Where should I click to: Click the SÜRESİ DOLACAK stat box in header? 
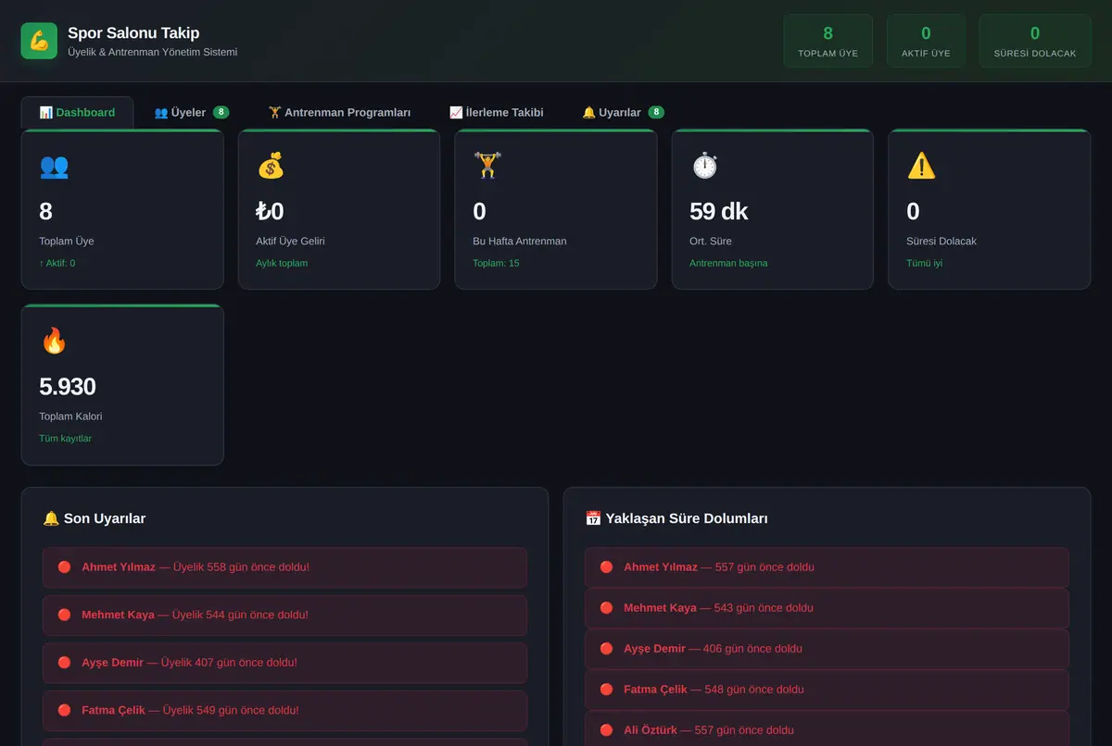(x=1035, y=41)
